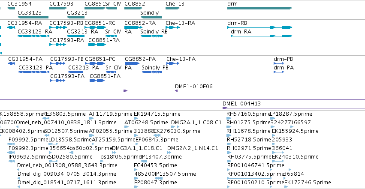
Task: Open EST label RH57160.5prime
Action: click(248, 114)
